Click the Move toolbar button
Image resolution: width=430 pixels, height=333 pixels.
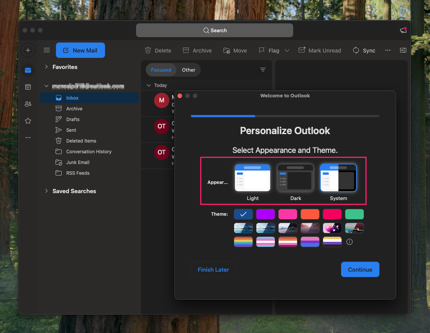pos(235,51)
